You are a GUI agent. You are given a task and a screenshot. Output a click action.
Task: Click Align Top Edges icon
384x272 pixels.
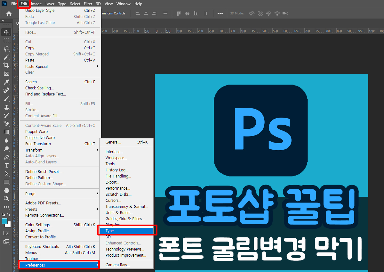pyautogui.click(x=179, y=13)
